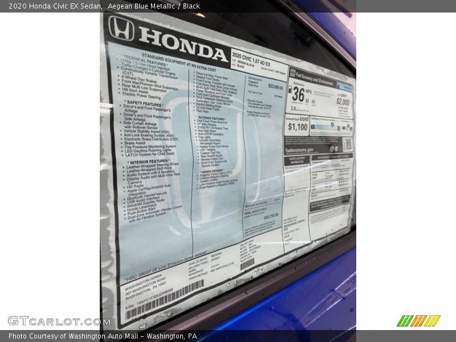Click the 'LED Daytime Running Lights' line
The height and width of the screenshot is (342, 456).
click(x=148, y=151)
